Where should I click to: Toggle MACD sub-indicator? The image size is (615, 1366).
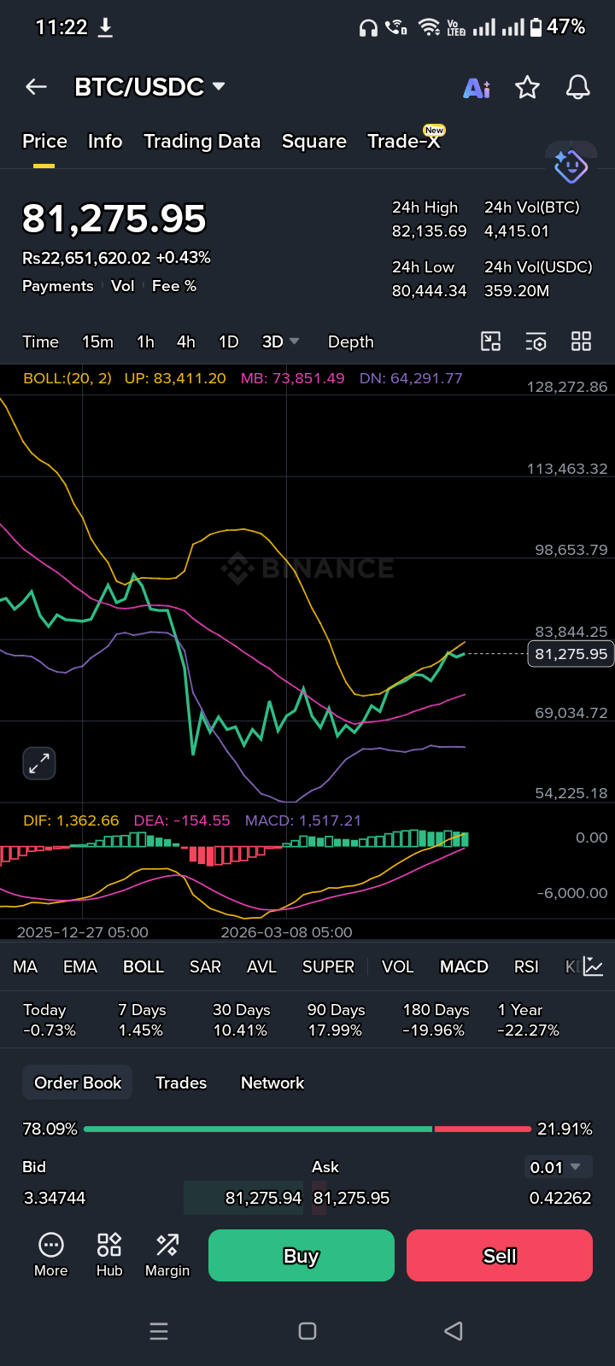tap(464, 966)
